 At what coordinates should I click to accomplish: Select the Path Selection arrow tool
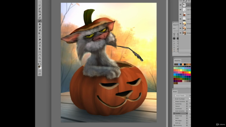40,49
